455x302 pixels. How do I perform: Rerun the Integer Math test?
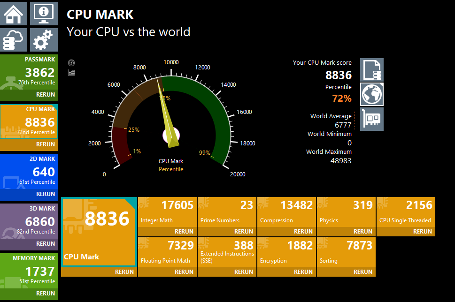[x=184, y=232]
